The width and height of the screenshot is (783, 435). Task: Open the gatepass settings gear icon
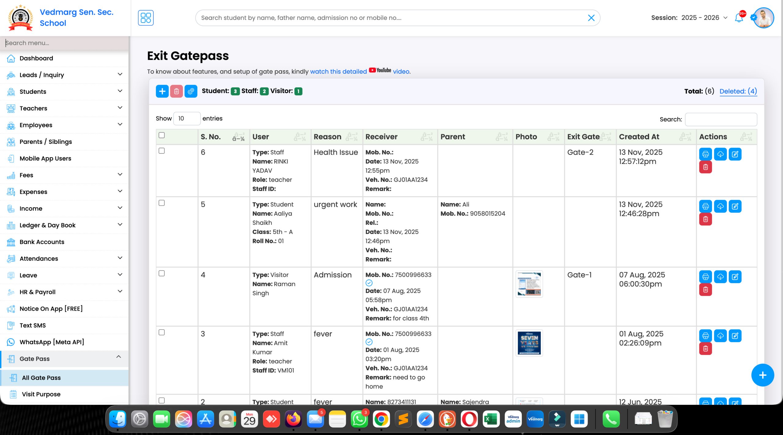[x=191, y=91]
